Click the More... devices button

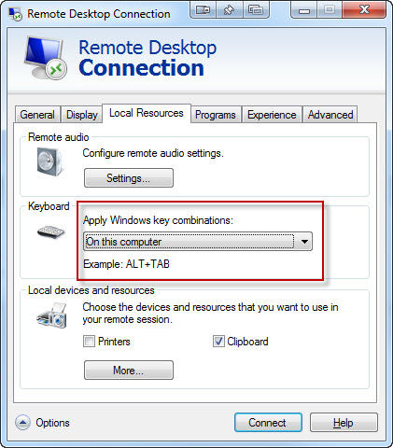pyautogui.click(x=129, y=371)
